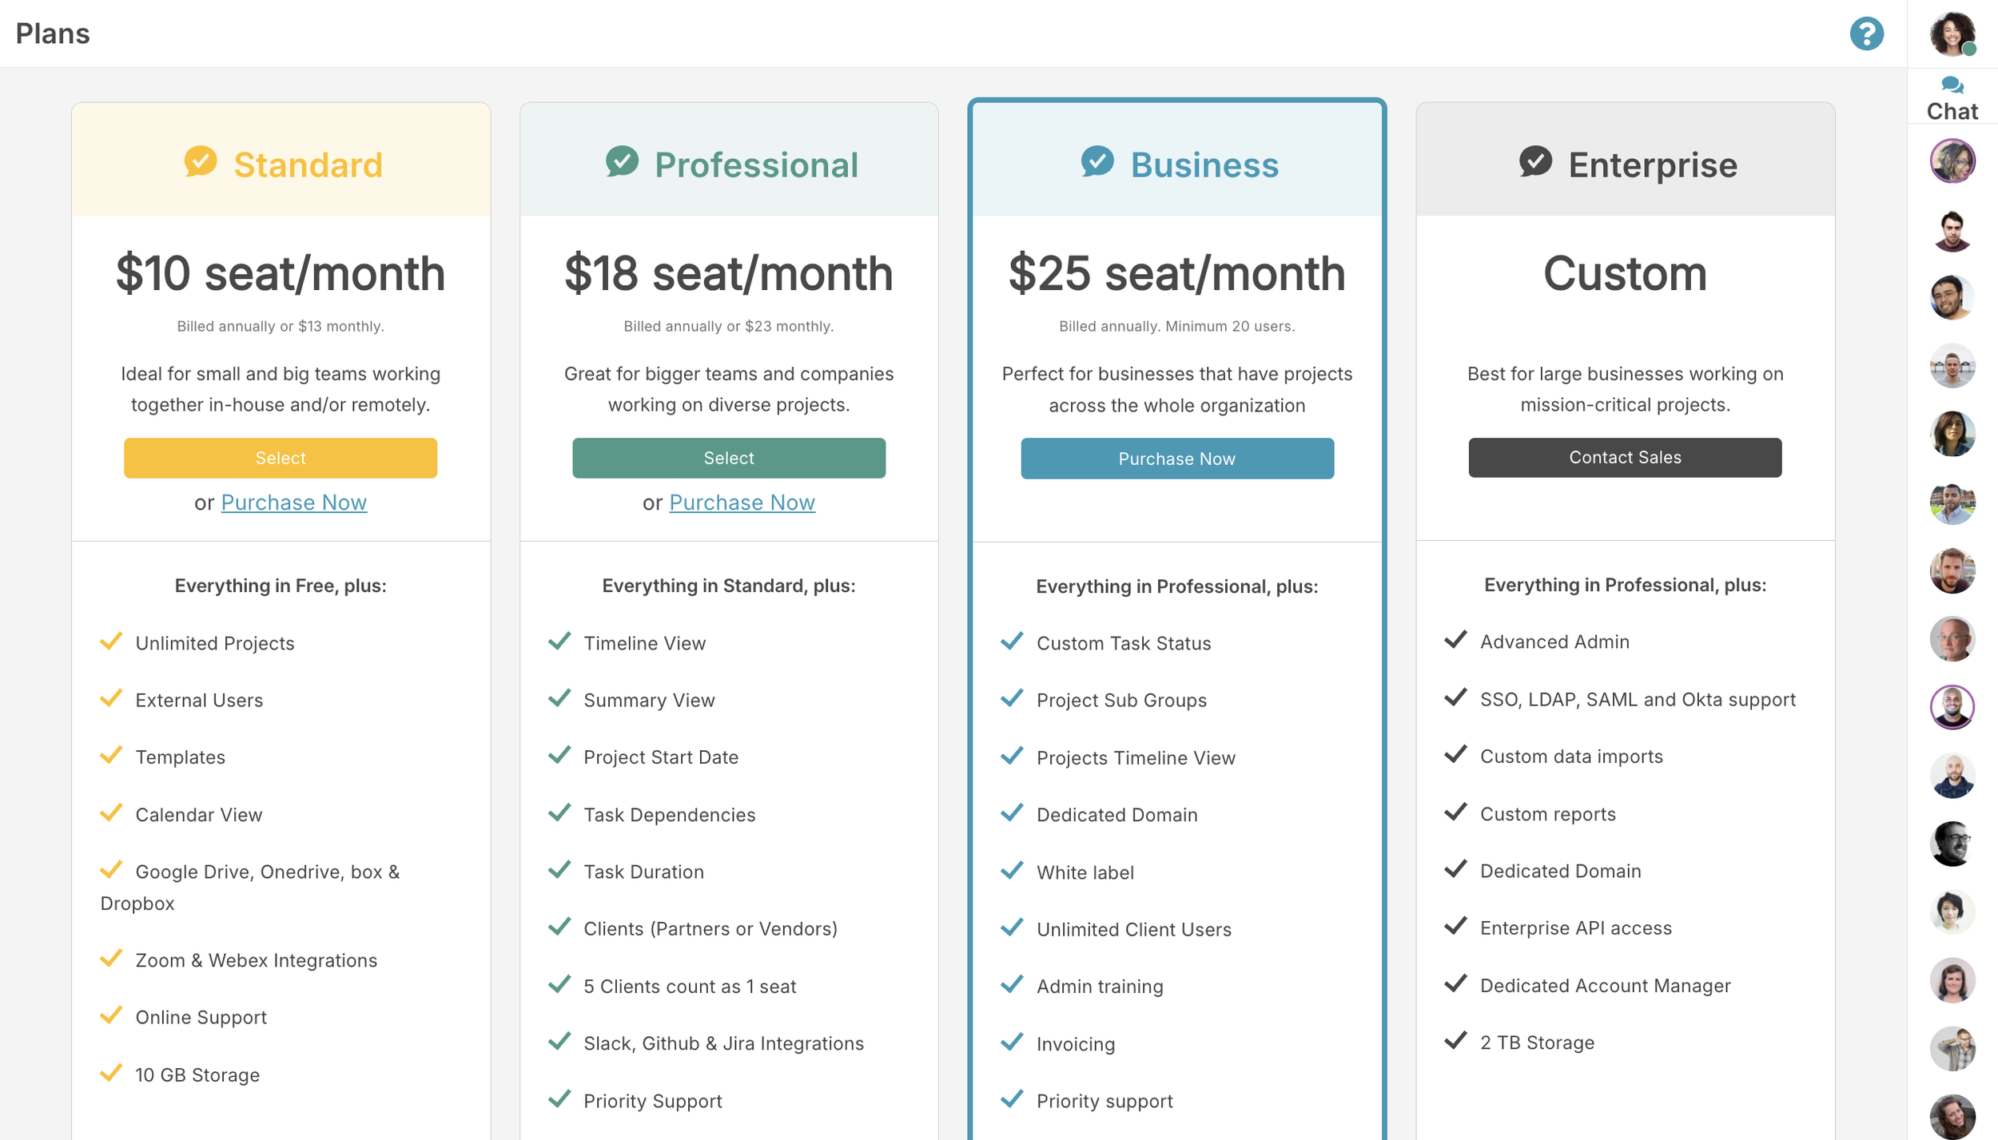
Task: Open your profile avatar with green status
Action: pyautogui.click(x=1952, y=34)
